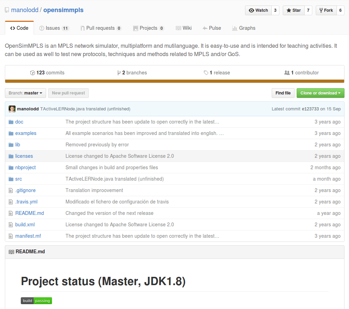
Task: Click the commits history clock icon
Action: tap(33, 73)
